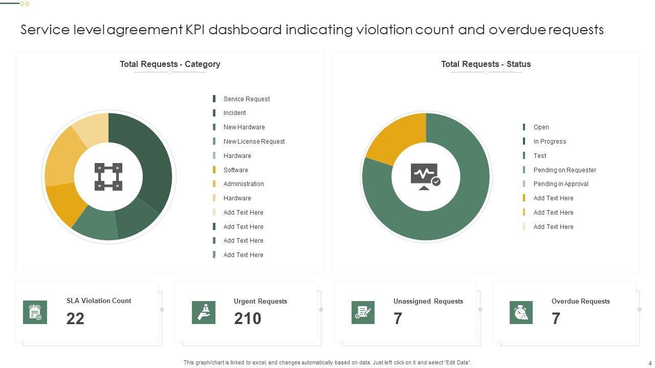655x368 pixels.
Task: Select the New License Request legend label
Action: point(254,142)
